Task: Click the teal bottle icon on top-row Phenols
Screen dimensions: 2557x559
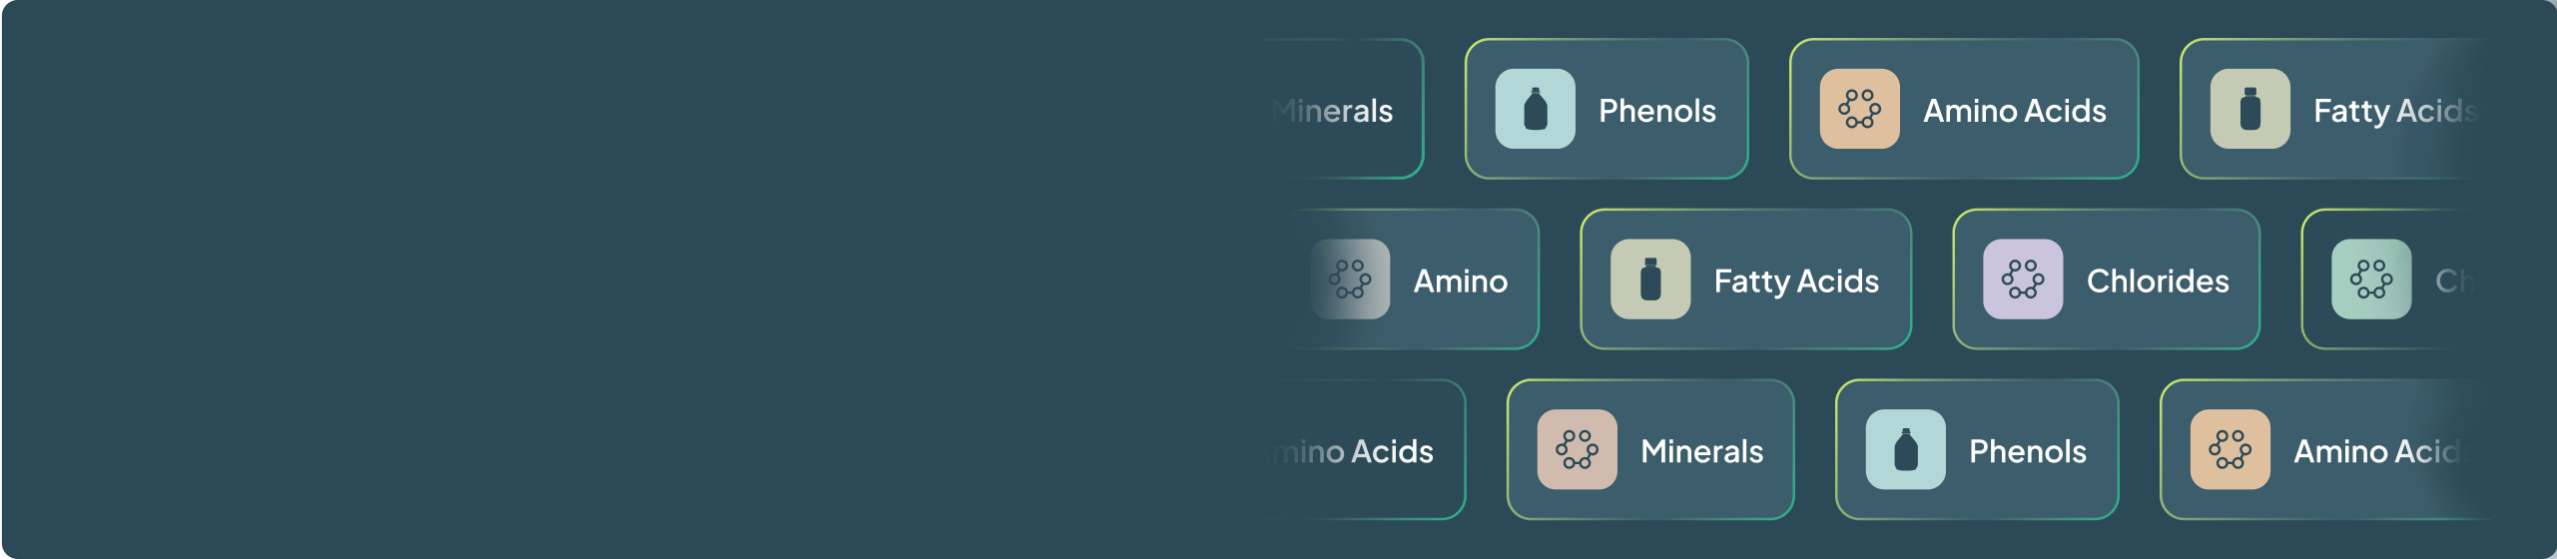Action: tap(1535, 109)
